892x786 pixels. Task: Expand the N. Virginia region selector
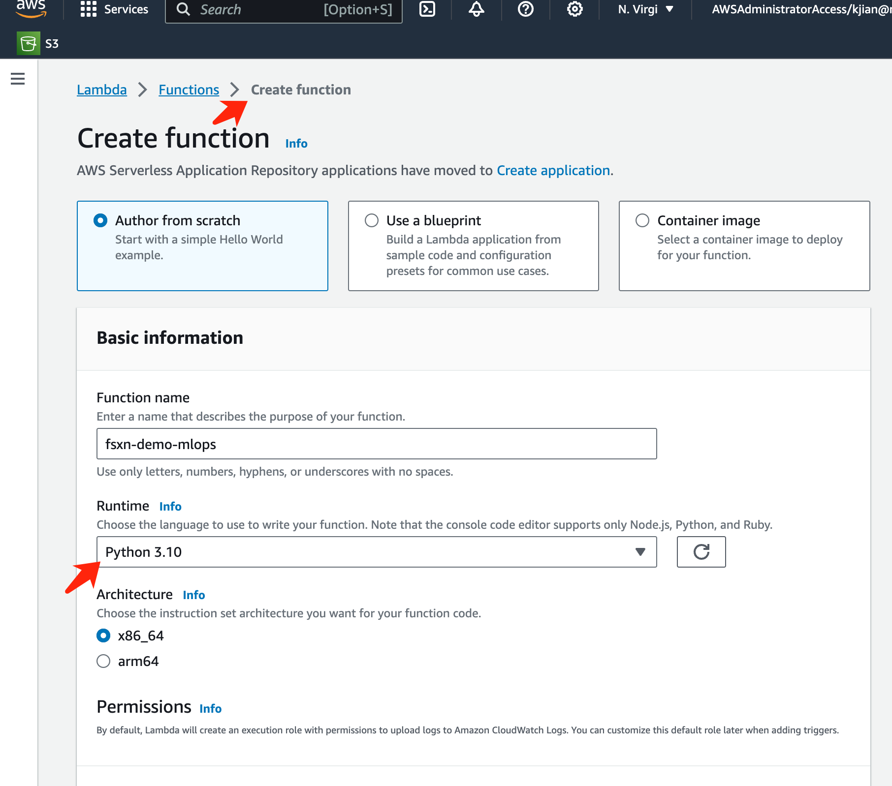tap(645, 9)
